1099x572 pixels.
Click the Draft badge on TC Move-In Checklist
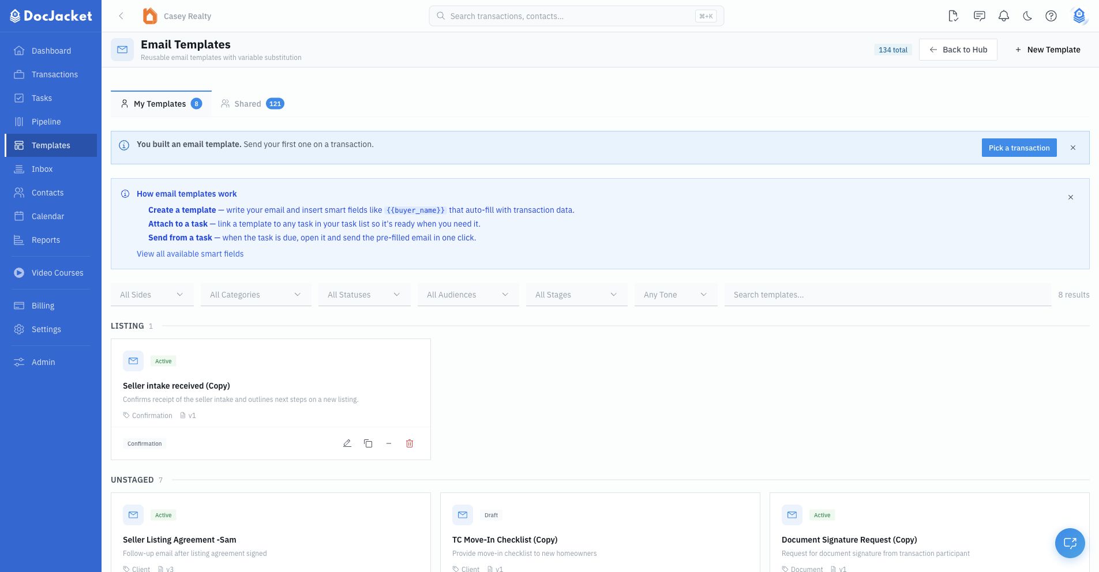tap(491, 515)
